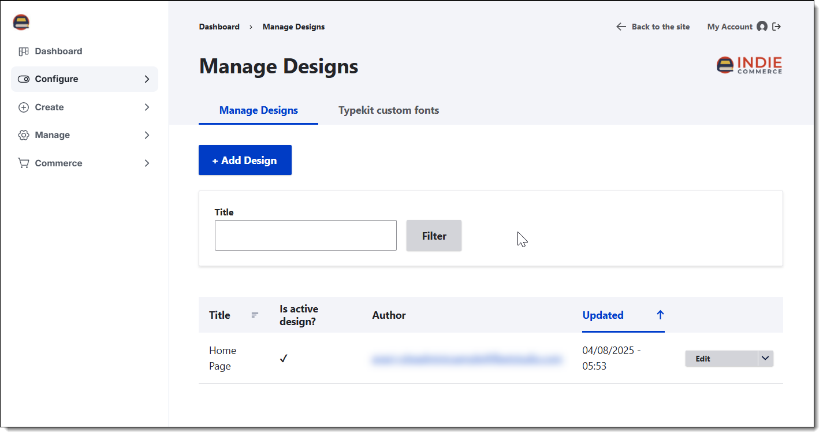Viewport: 823px width, 436px height.
Task: Click the Title filter input field
Action: [306, 236]
